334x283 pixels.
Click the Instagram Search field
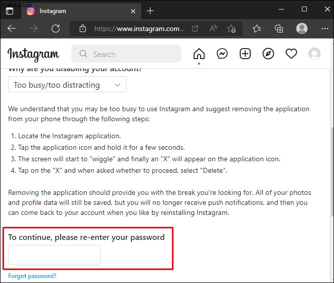click(x=126, y=54)
